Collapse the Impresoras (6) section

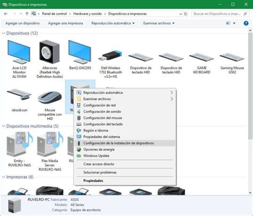click(3, 177)
